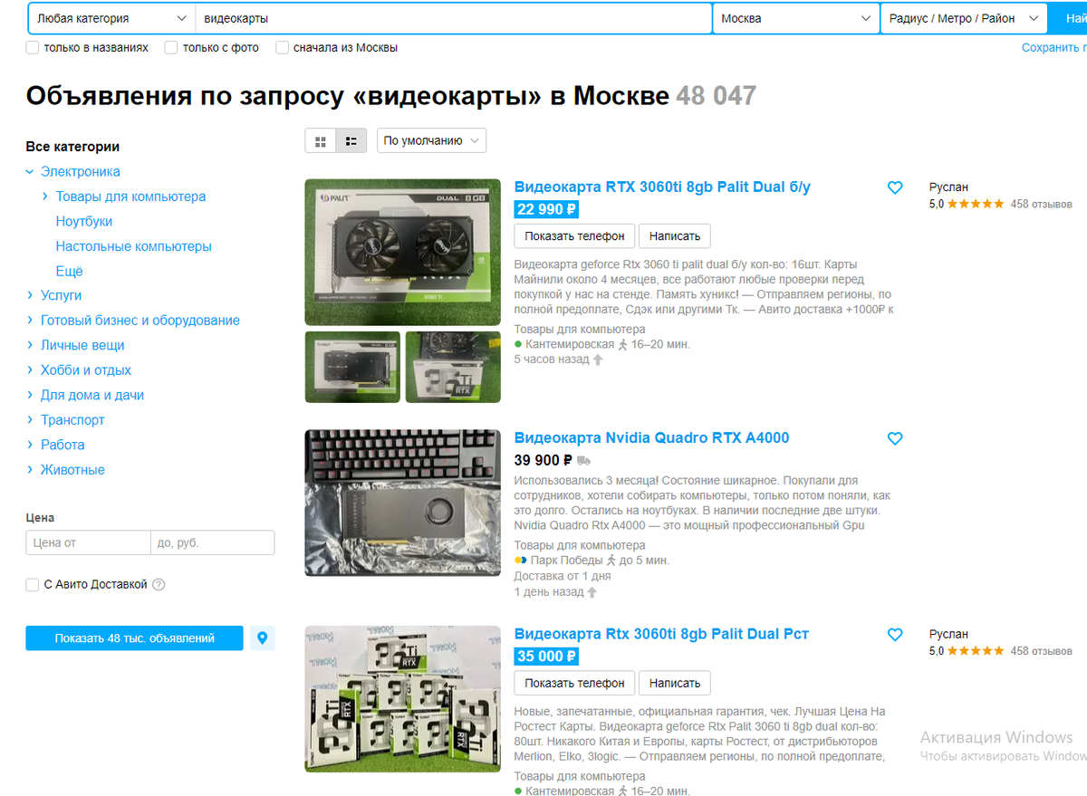Click the 35 000 ₽ price tag
Image resolution: width=1087 pixels, height=796 pixels.
[546, 657]
